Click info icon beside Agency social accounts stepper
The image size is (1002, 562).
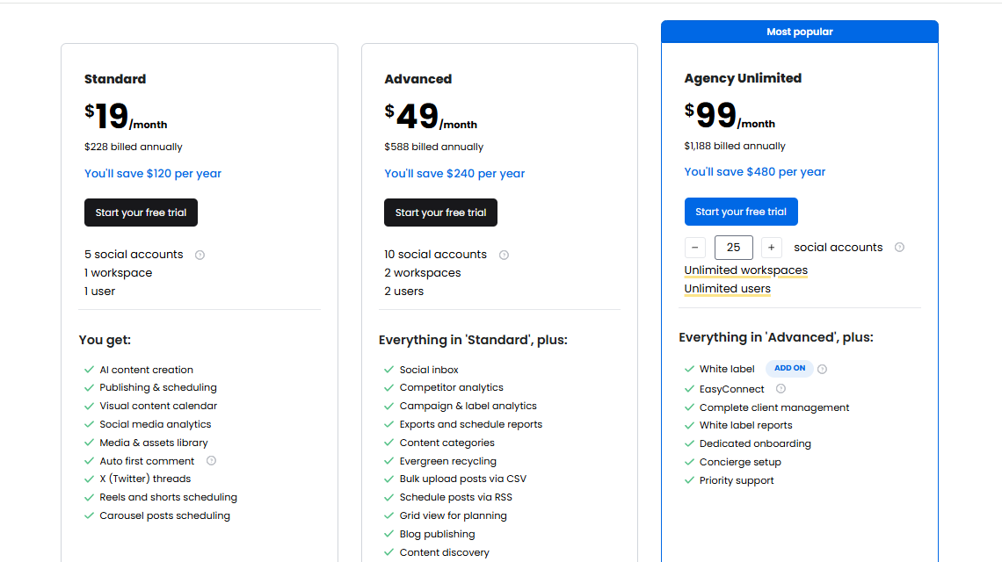coord(899,248)
